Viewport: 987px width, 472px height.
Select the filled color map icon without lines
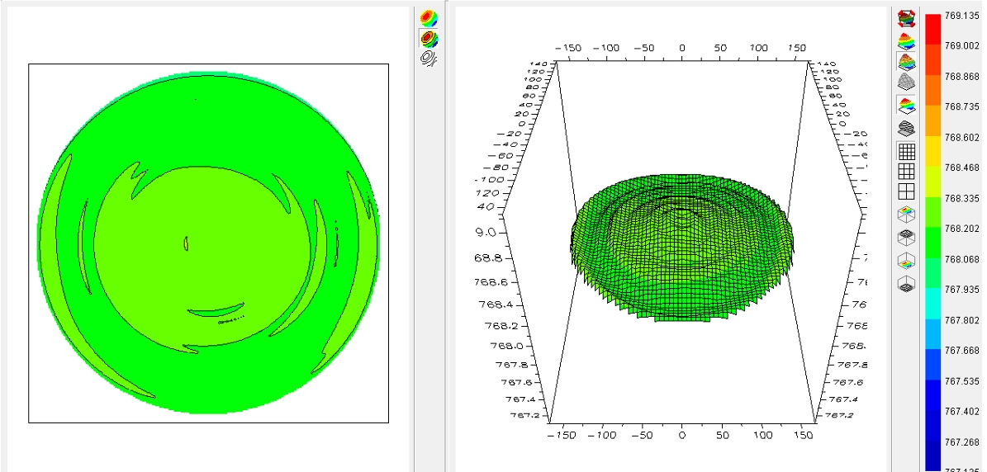429,18
